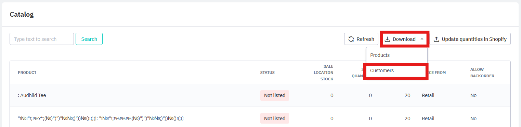Click the Refresh button label
This screenshot has height=127, width=521.
365,39
